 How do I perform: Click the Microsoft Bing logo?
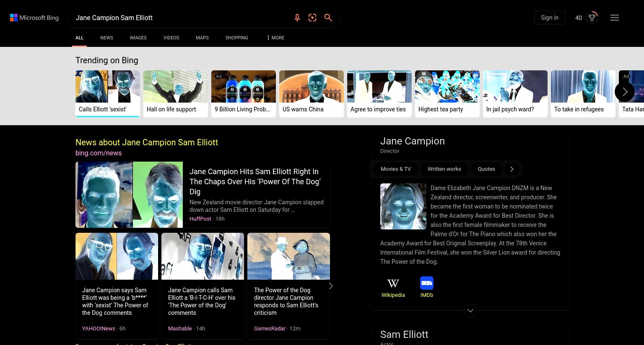(x=34, y=18)
